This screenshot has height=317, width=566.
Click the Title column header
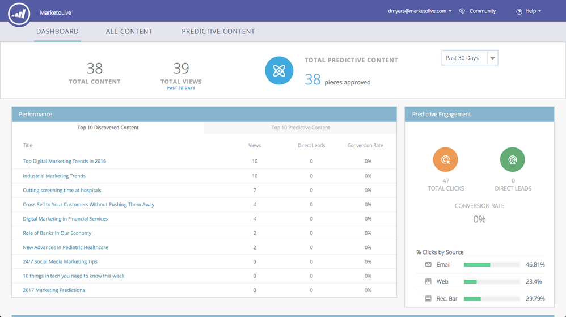[x=27, y=146]
